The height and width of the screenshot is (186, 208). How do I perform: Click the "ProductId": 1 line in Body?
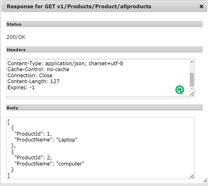coord(33,134)
